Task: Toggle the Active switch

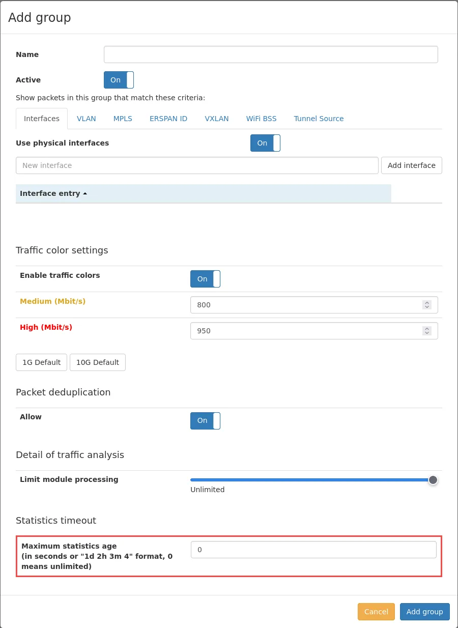Action: pyautogui.click(x=119, y=80)
